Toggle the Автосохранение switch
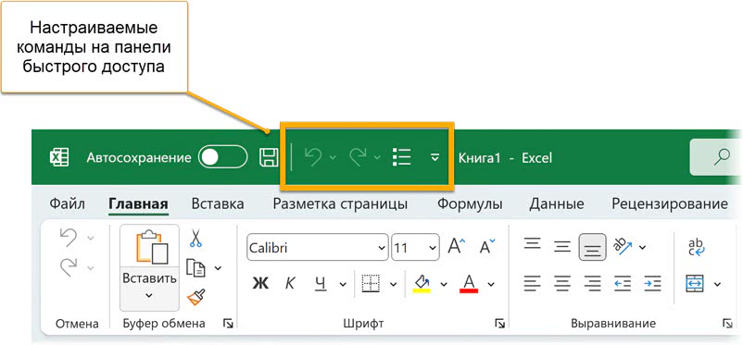 (x=222, y=157)
